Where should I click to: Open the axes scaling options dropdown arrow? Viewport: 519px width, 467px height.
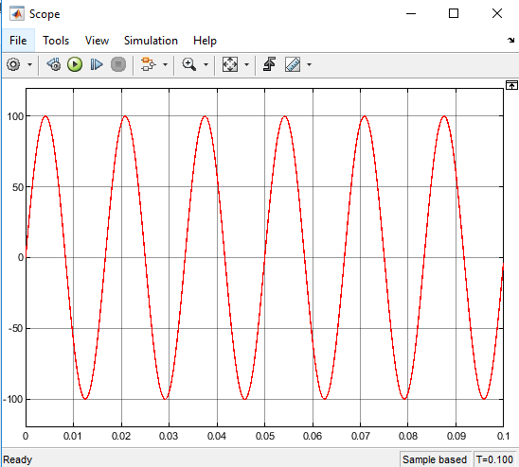[x=246, y=65]
